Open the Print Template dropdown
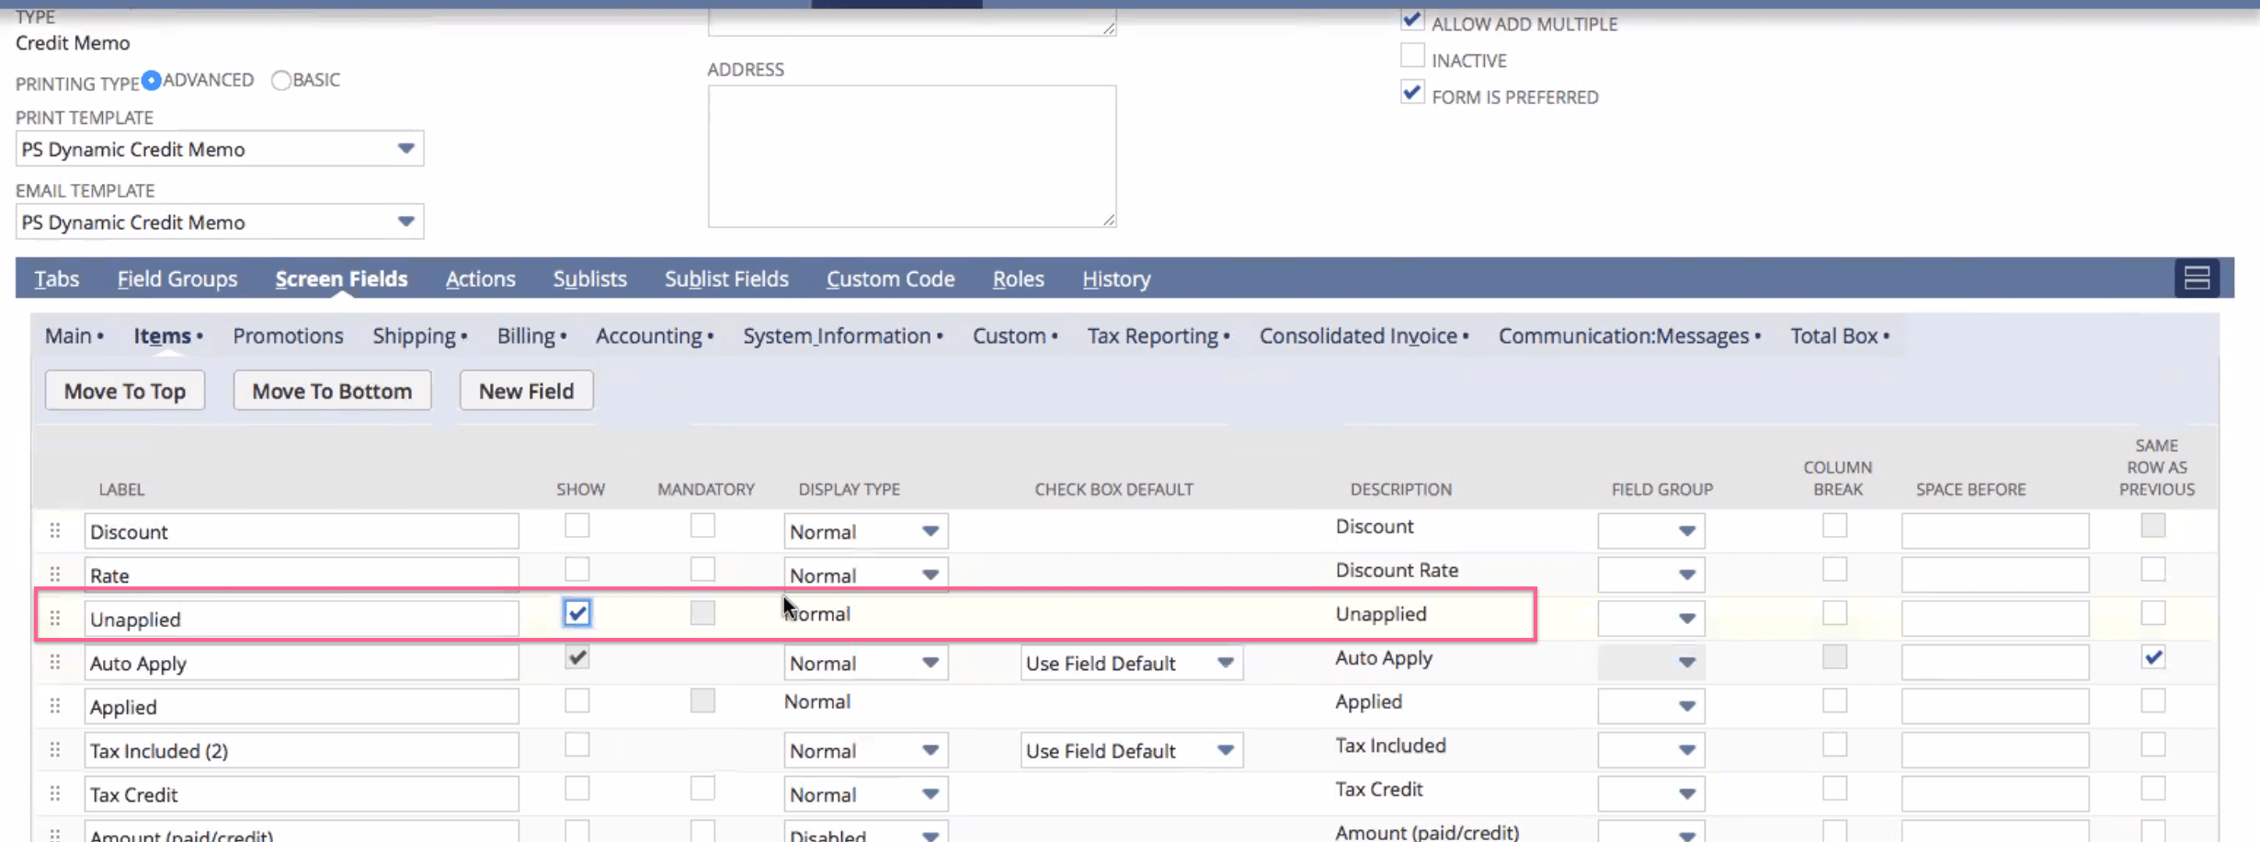This screenshot has width=2260, height=842. click(405, 148)
